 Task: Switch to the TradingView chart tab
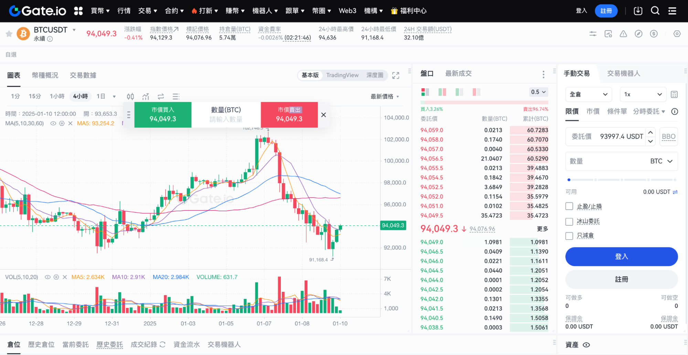342,75
